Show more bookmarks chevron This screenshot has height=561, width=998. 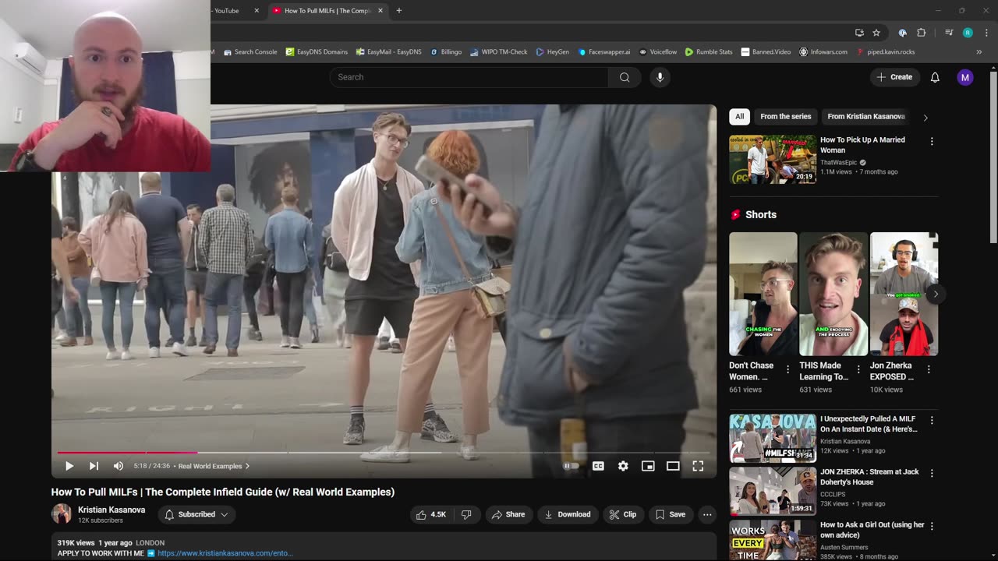(979, 51)
